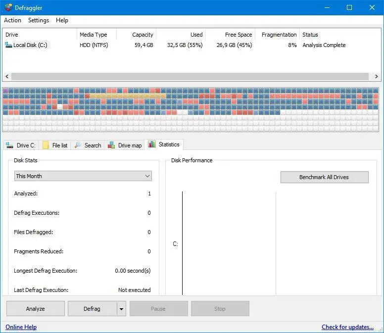Open the Action menu
Image resolution: width=384 pixels, height=333 pixels.
click(12, 20)
